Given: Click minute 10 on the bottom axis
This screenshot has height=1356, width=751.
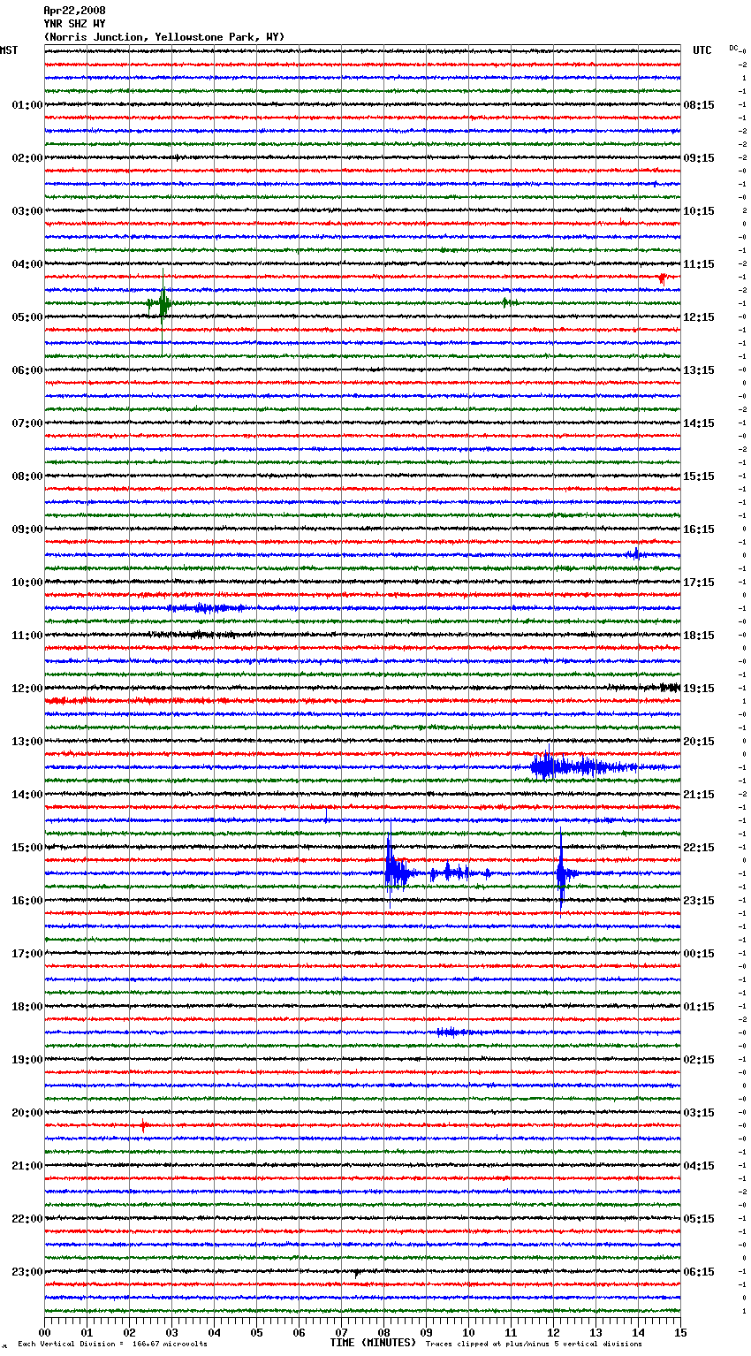Looking at the screenshot, I should pos(468,1332).
